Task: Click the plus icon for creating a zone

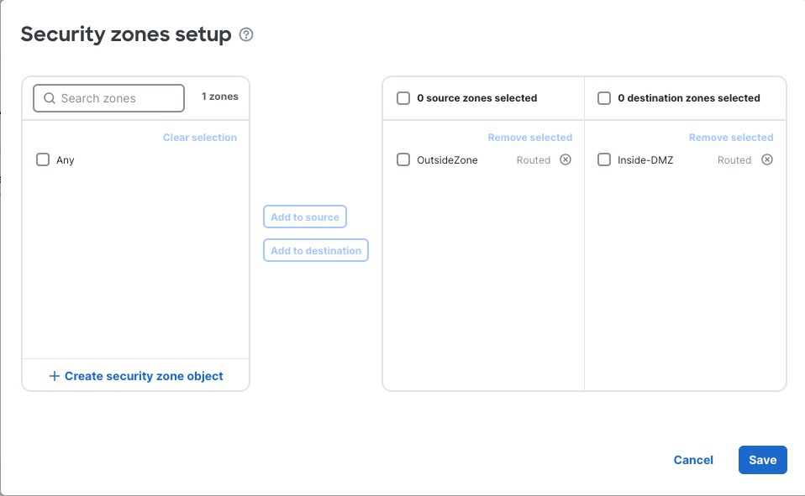Action: pos(54,376)
